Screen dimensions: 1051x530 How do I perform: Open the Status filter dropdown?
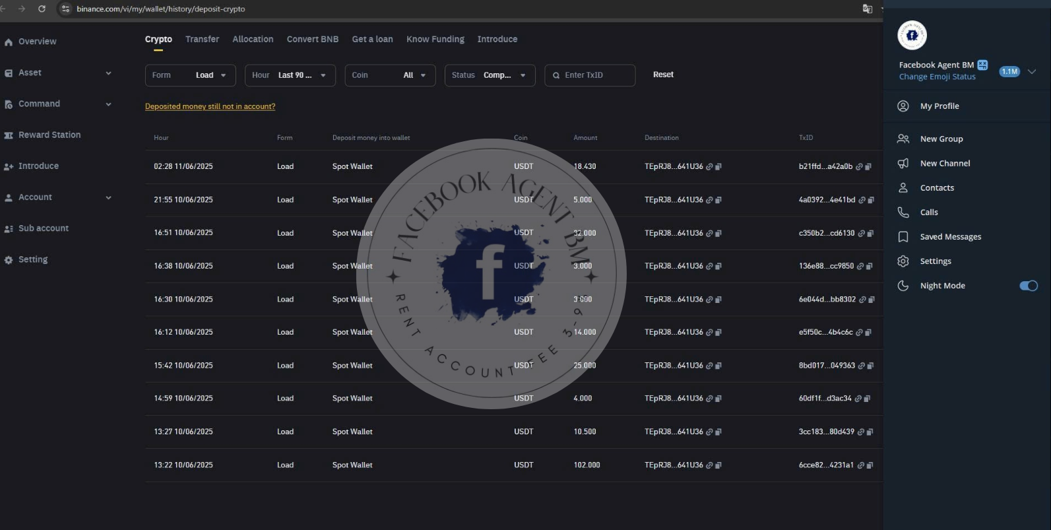coord(490,75)
